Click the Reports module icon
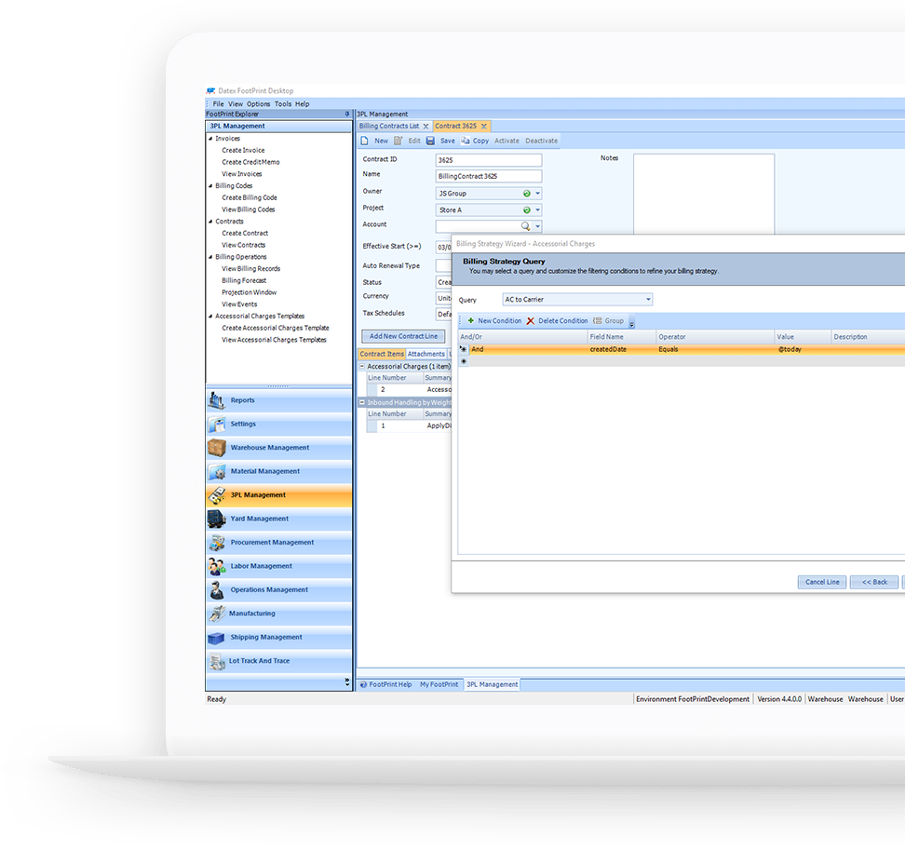Screen dimensions: 905x850 point(217,400)
